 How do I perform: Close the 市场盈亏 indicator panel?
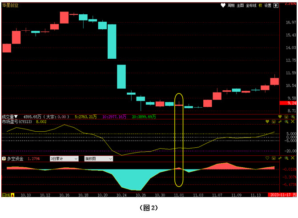pos(293,121)
